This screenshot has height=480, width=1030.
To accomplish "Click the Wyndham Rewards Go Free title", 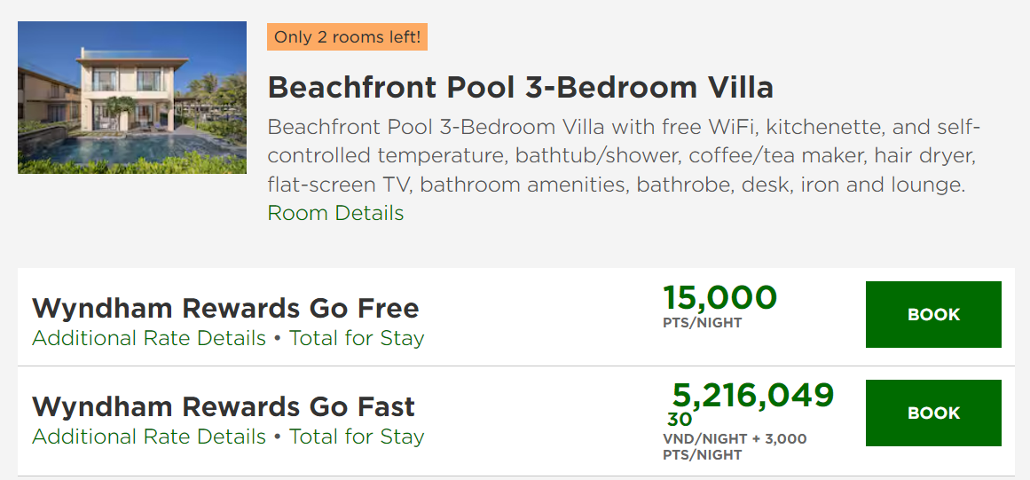I will pos(225,308).
